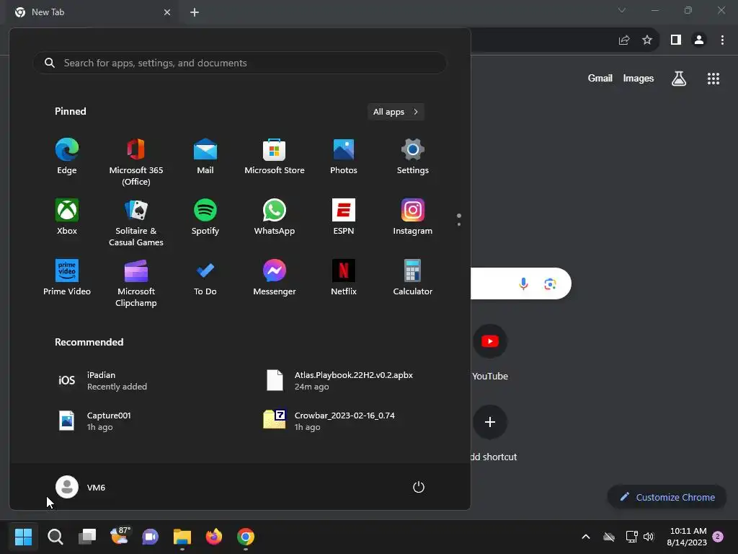Launch Firefox from the taskbar

pyautogui.click(x=214, y=537)
